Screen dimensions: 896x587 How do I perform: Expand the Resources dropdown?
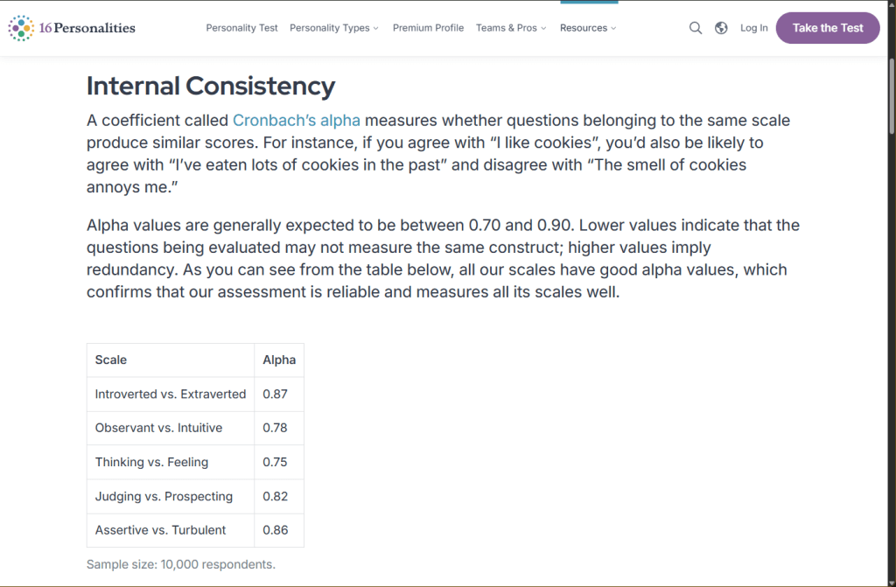click(588, 28)
